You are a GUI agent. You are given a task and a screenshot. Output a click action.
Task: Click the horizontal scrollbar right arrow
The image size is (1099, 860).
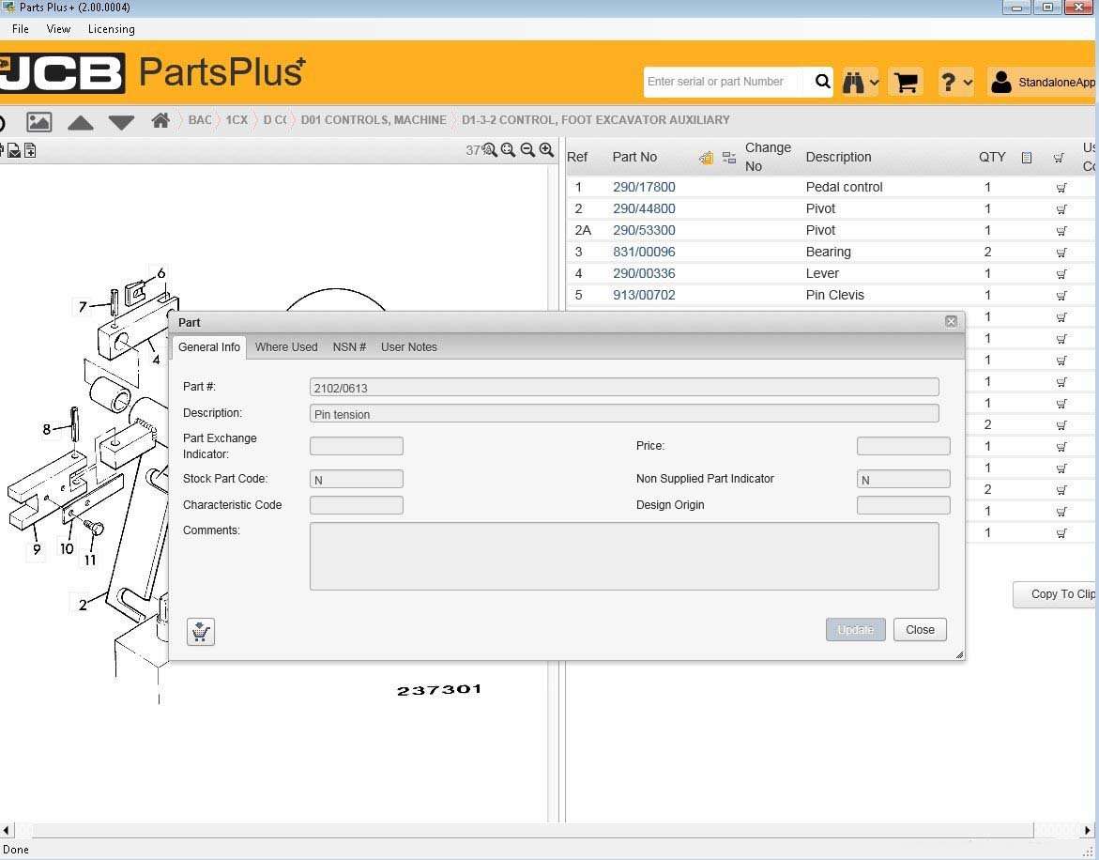pos(1087,831)
